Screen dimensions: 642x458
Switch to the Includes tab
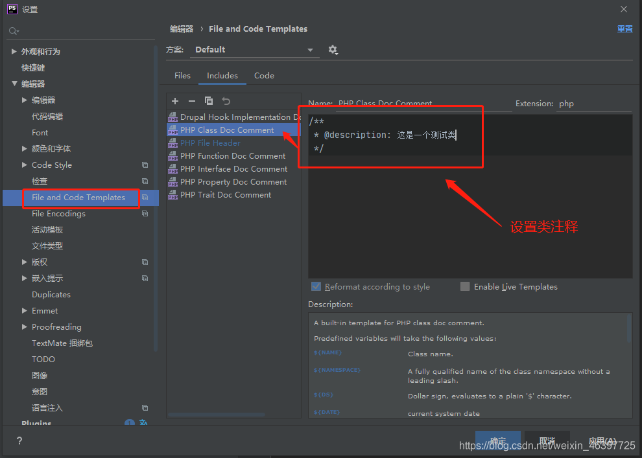tap(222, 76)
